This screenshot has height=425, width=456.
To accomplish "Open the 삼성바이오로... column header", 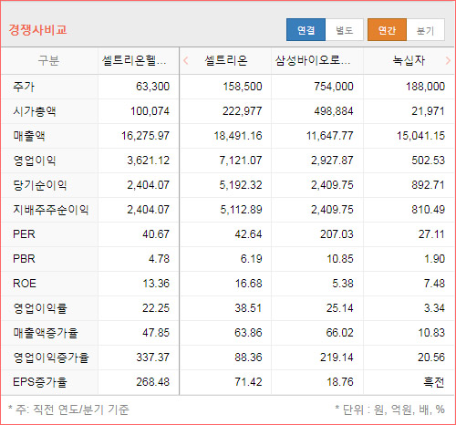I will pyautogui.click(x=313, y=60).
